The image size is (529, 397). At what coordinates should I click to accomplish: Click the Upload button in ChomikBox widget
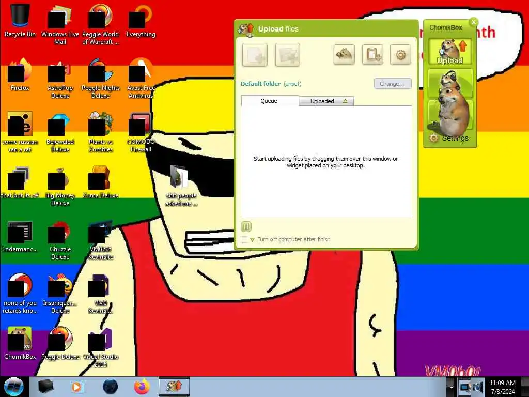click(x=450, y=52)
